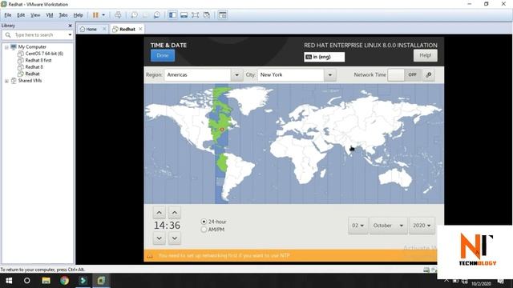The width and height of the screenshot is (513, 288).
Task: Collapse the My Computer tree node
Action: click(6, 47)
